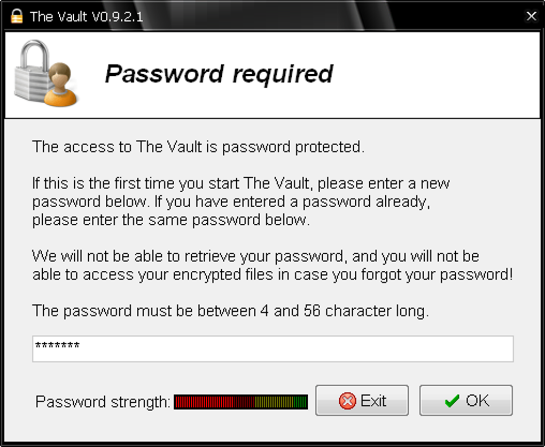This screenshot has width=545, height=447.
Task: Click the "Password required" heading
Action: [x=219, y=74]
